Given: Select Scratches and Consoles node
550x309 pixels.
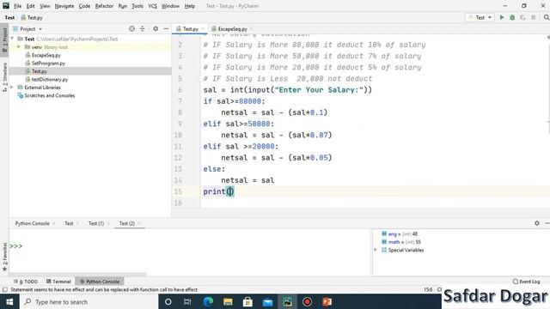Looking at the screenshot, I should (50, 95).
